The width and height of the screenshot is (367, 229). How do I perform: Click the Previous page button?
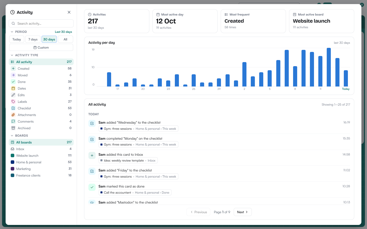(x=199, y=212)
